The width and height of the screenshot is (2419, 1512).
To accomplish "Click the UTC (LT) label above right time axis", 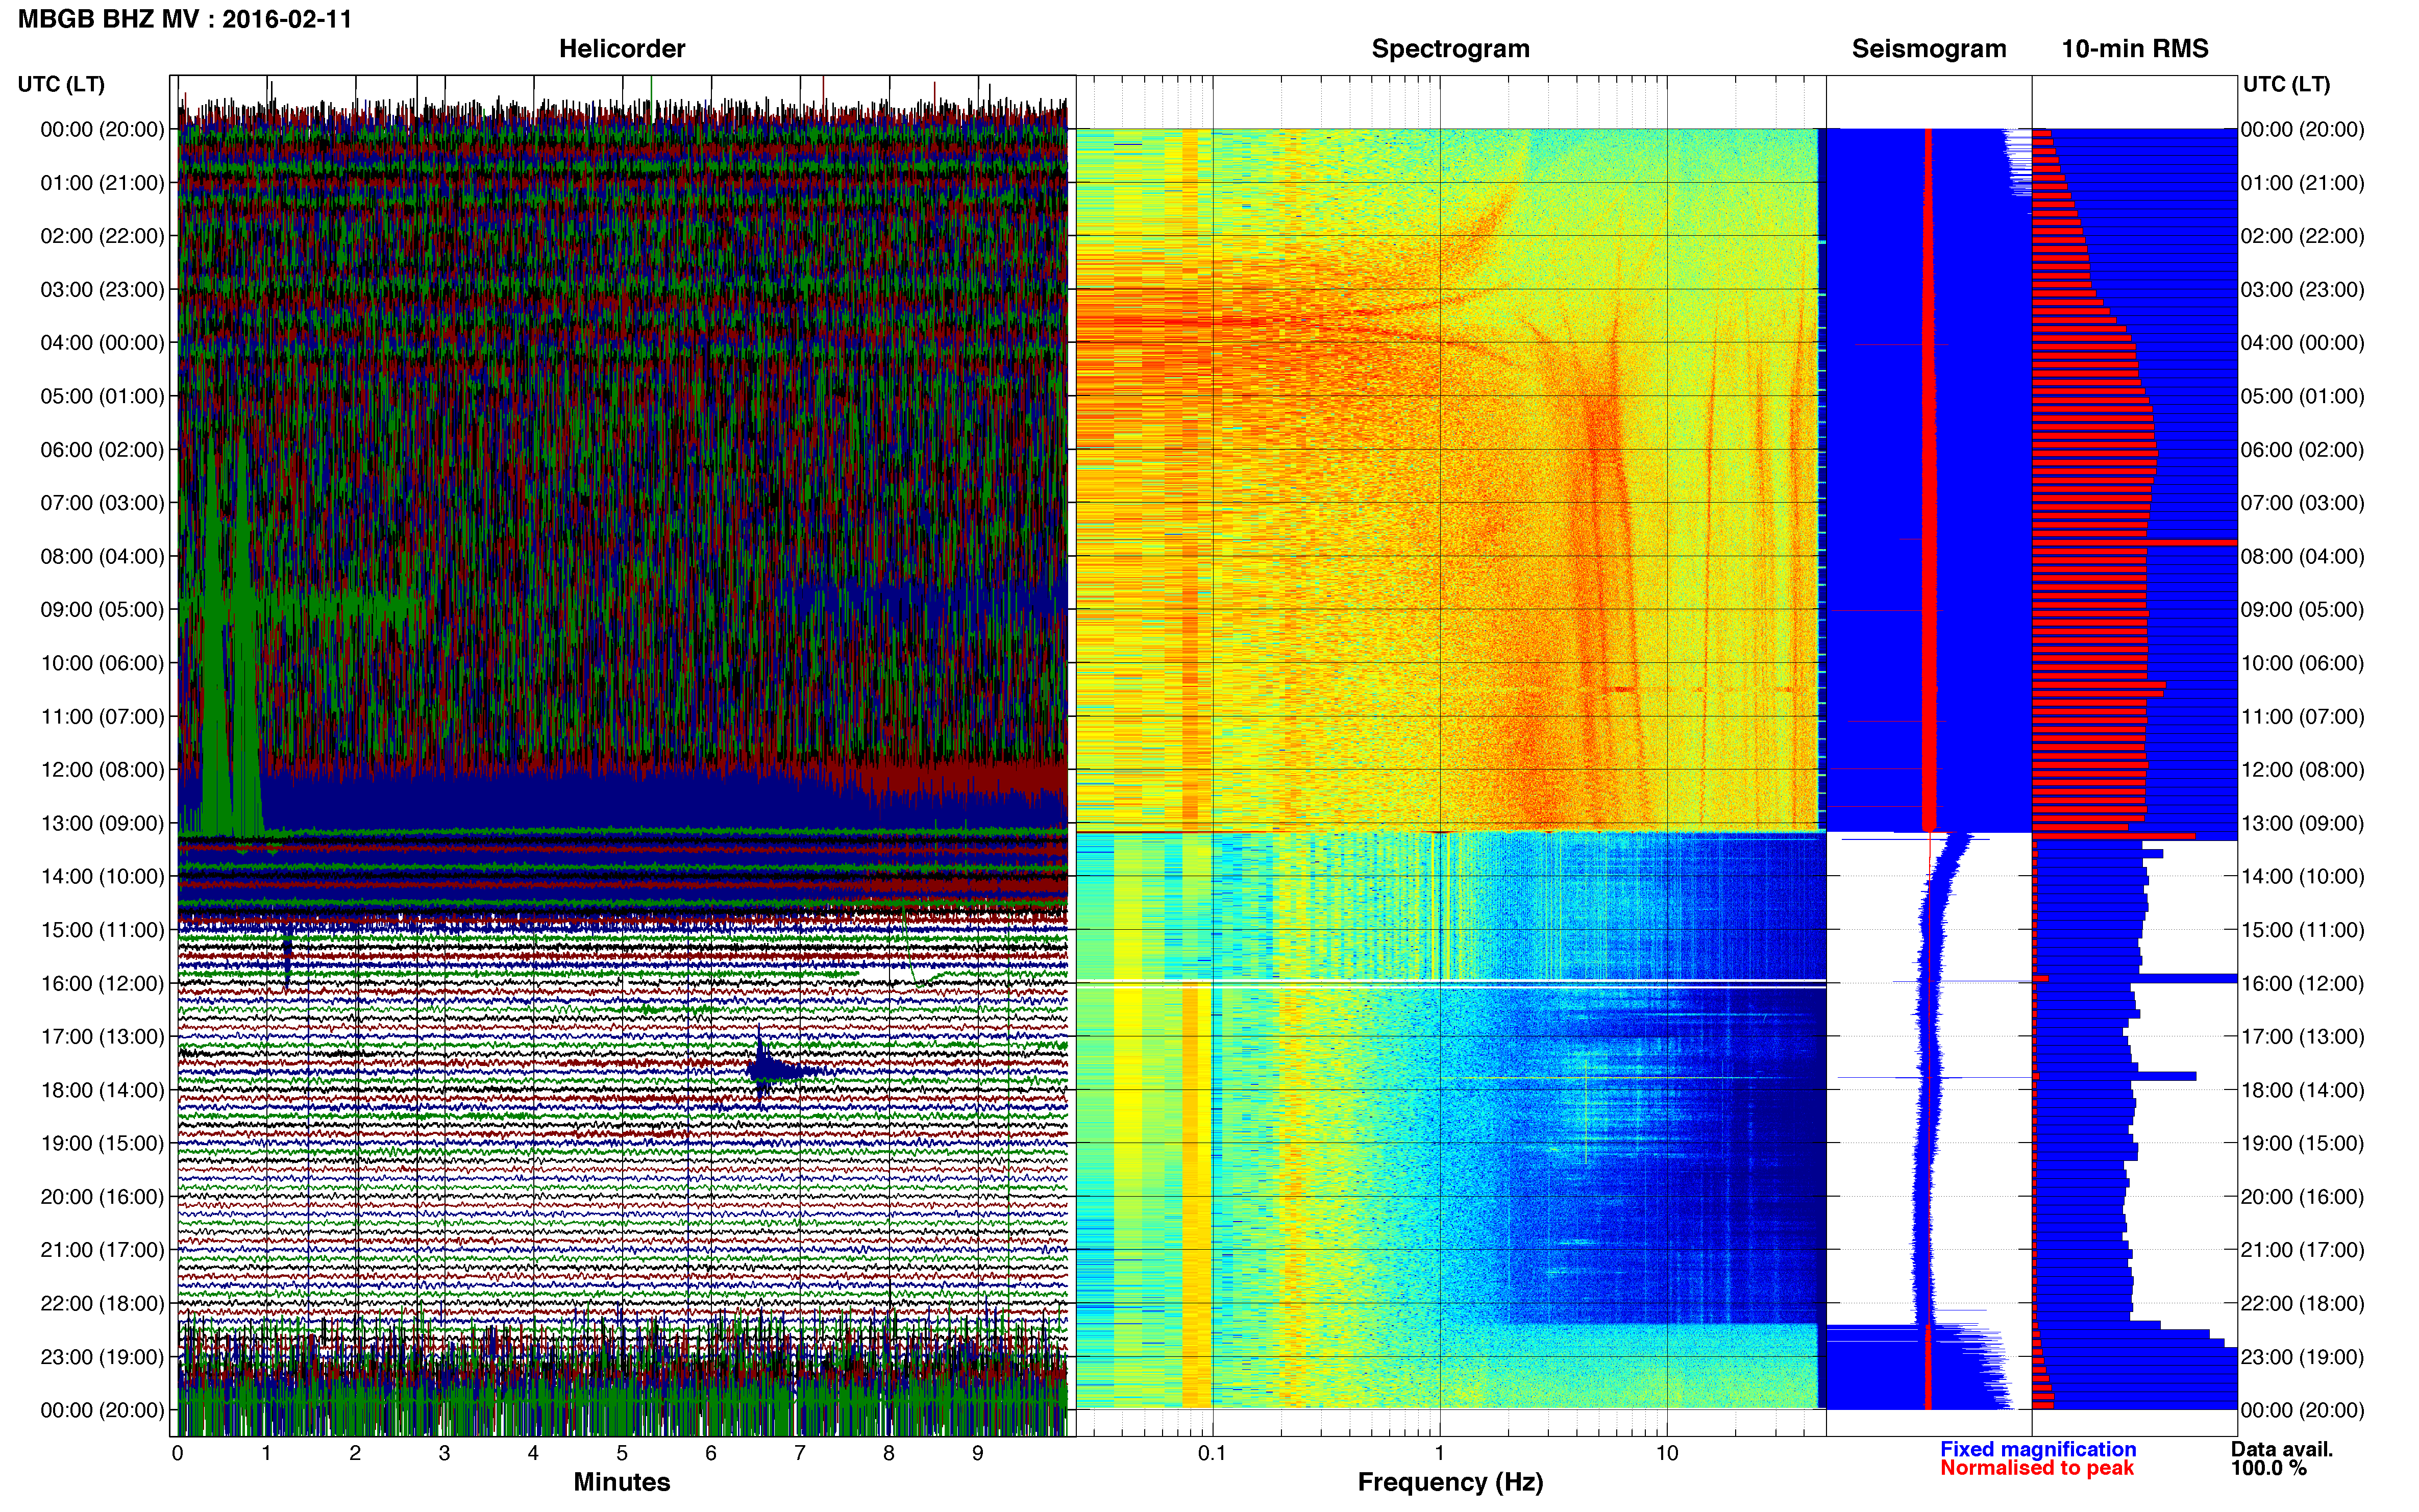I will click(2286, 84).
